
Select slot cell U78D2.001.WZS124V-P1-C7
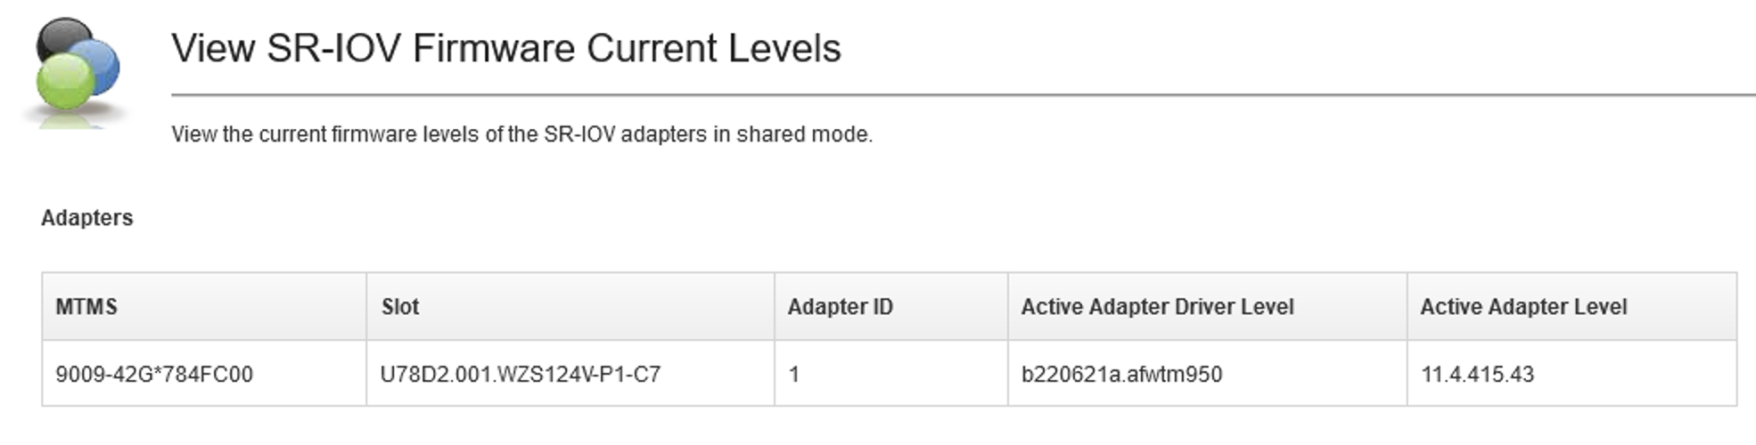521,374
